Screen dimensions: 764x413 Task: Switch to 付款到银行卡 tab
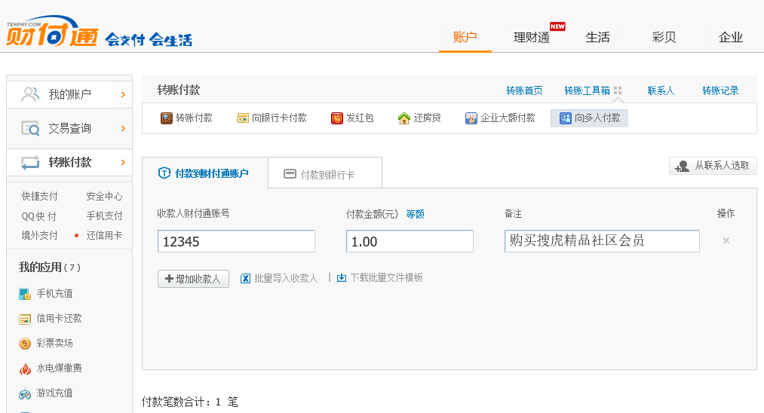point(325,175)
